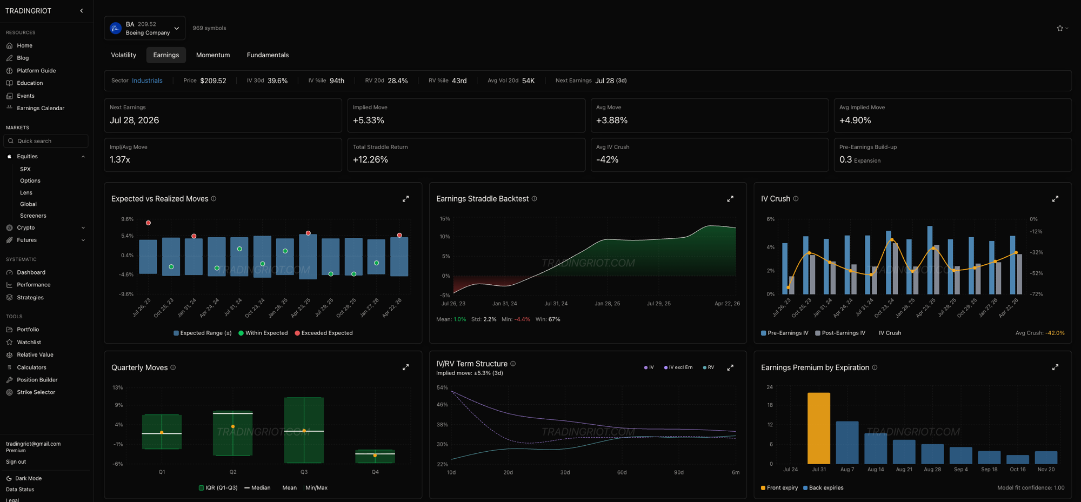The image size is (1081, 502).
Task: Switch to the Volatility tab
Action: click(123, 55)
